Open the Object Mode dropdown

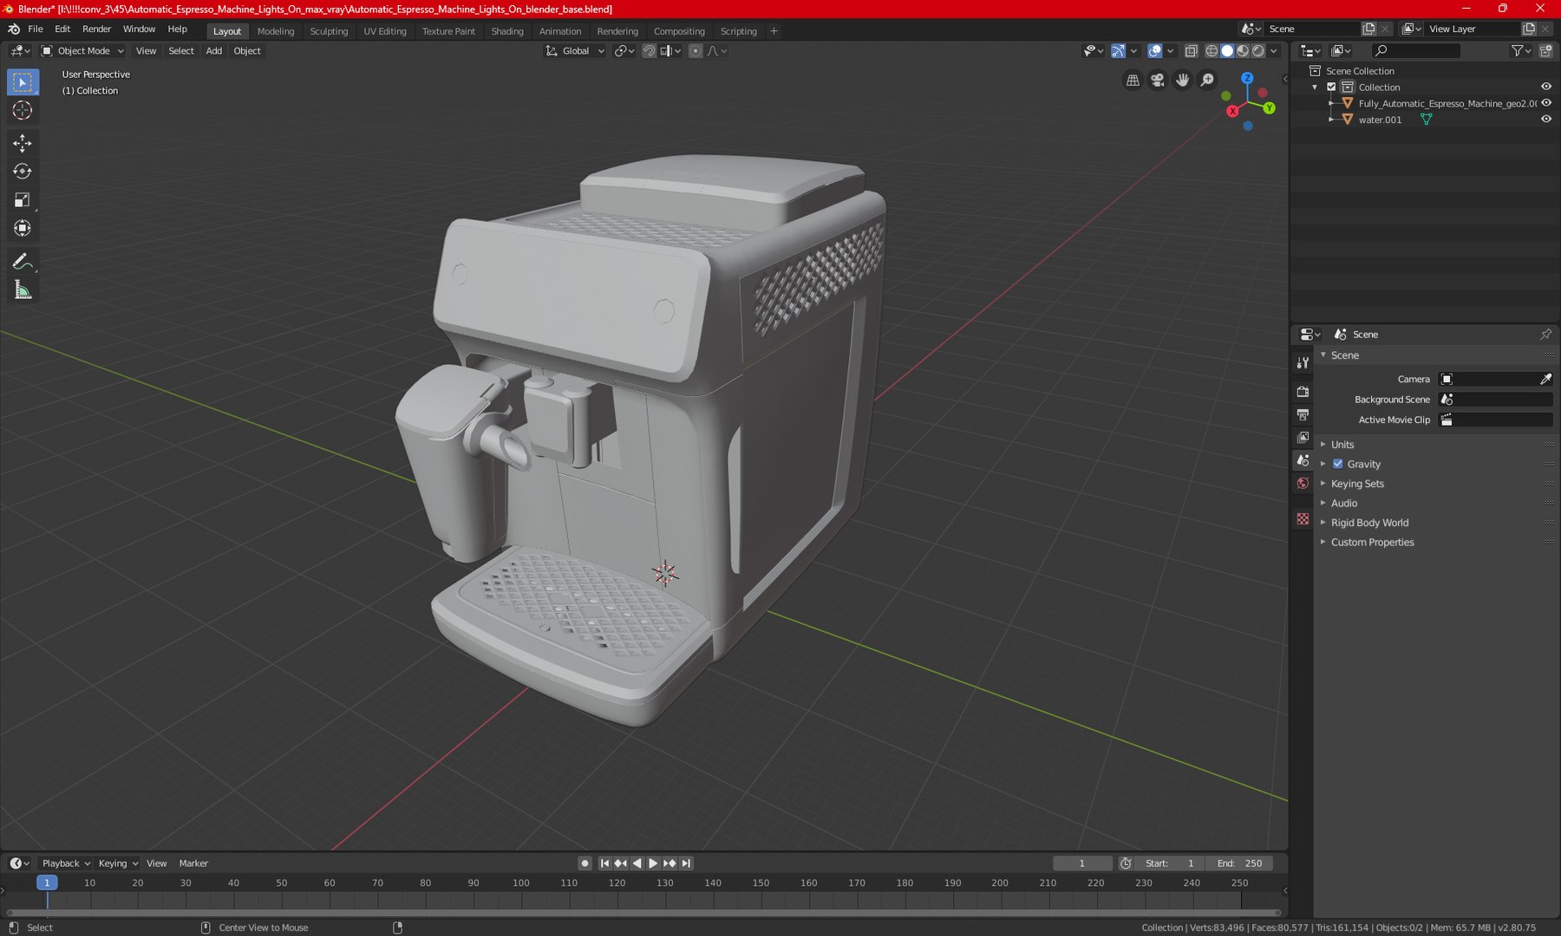pos(83,51)
